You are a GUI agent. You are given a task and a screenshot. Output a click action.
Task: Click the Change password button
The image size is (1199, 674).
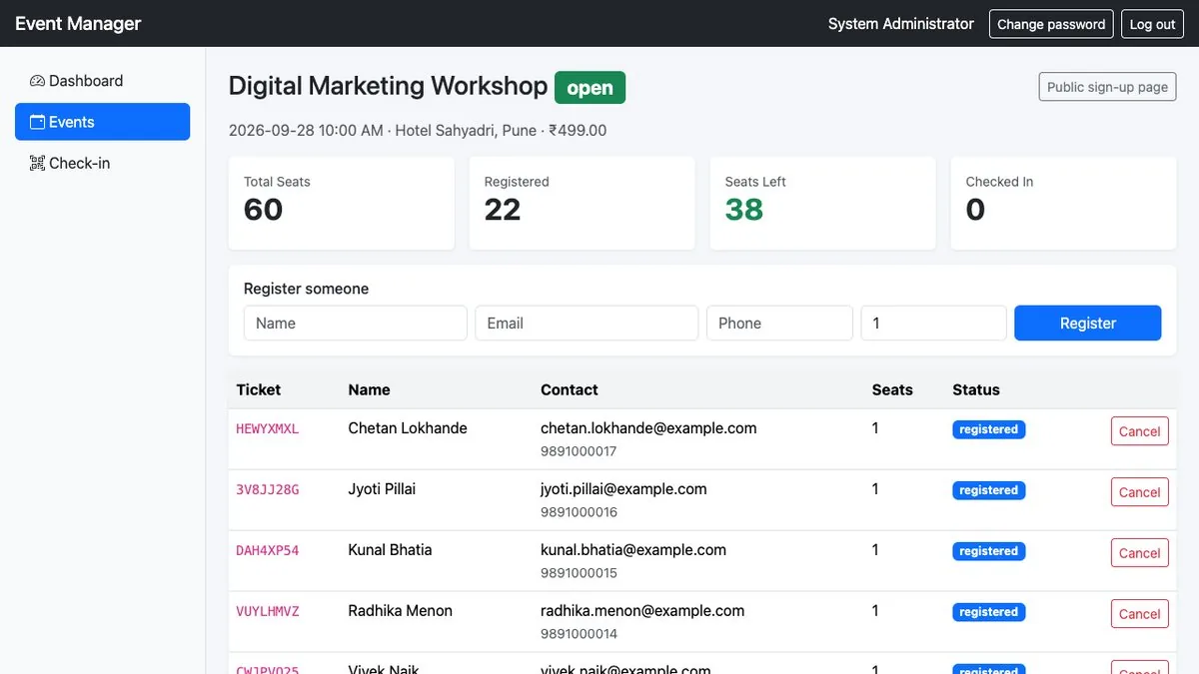coord(1051,24)
